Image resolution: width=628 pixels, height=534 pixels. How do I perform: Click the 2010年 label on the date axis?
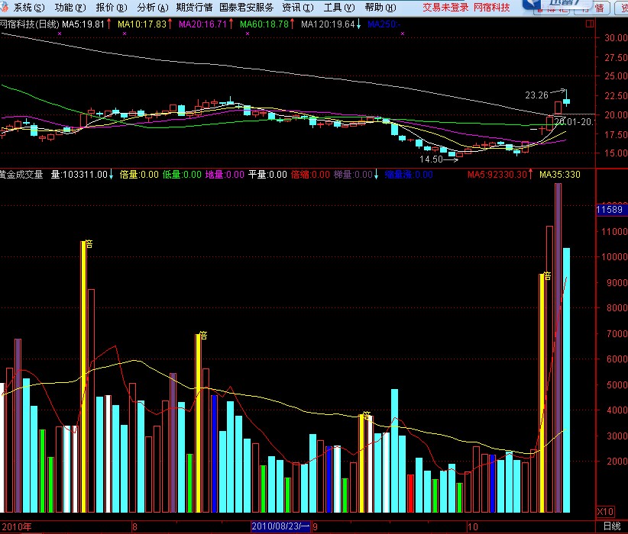(x=17, y=527)
